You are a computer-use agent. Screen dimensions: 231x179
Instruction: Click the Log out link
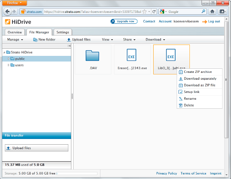pyautogui.click(x=214, y=22)
